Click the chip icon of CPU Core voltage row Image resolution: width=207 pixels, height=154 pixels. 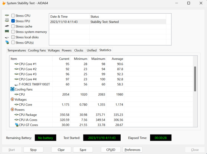pyautogui.click(x=16, y=105)
